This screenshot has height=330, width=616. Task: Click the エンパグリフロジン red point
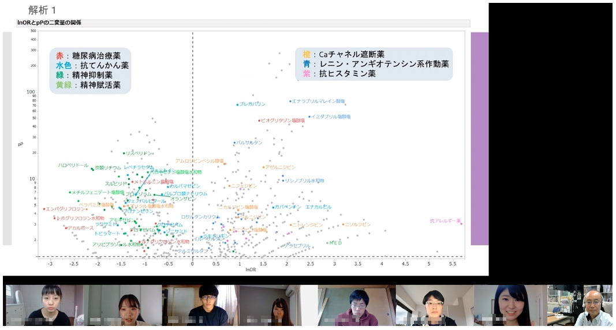pyautogui.click(x=44, y=209)
